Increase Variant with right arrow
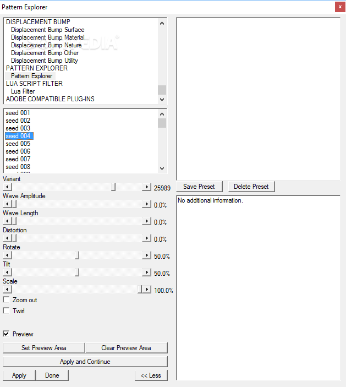Screen dimensions: 346x387 [x=146, y=187]
